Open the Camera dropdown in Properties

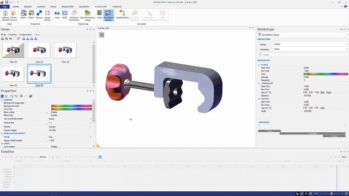pos(91,127)
